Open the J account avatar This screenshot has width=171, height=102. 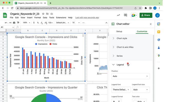[x=157, y=15]
